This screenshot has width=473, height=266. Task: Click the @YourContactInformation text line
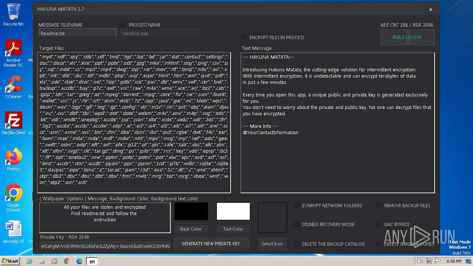270,133
